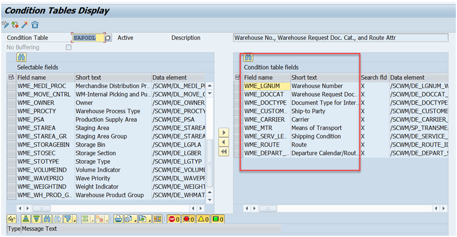Click the green square message counter
Screen dimensions: 457x237
[218, 219]
